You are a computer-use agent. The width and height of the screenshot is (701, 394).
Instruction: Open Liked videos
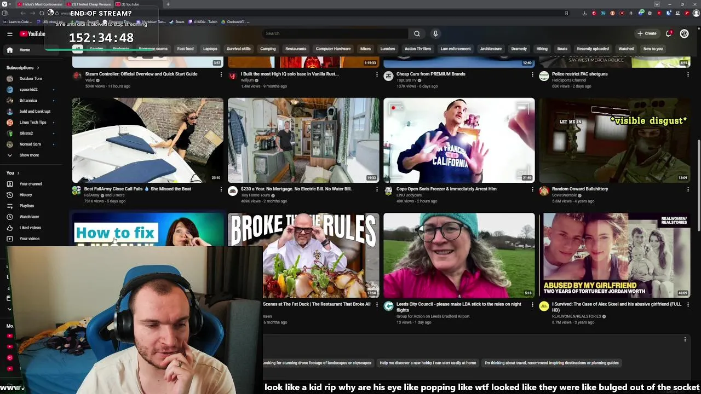pos(30,228)
